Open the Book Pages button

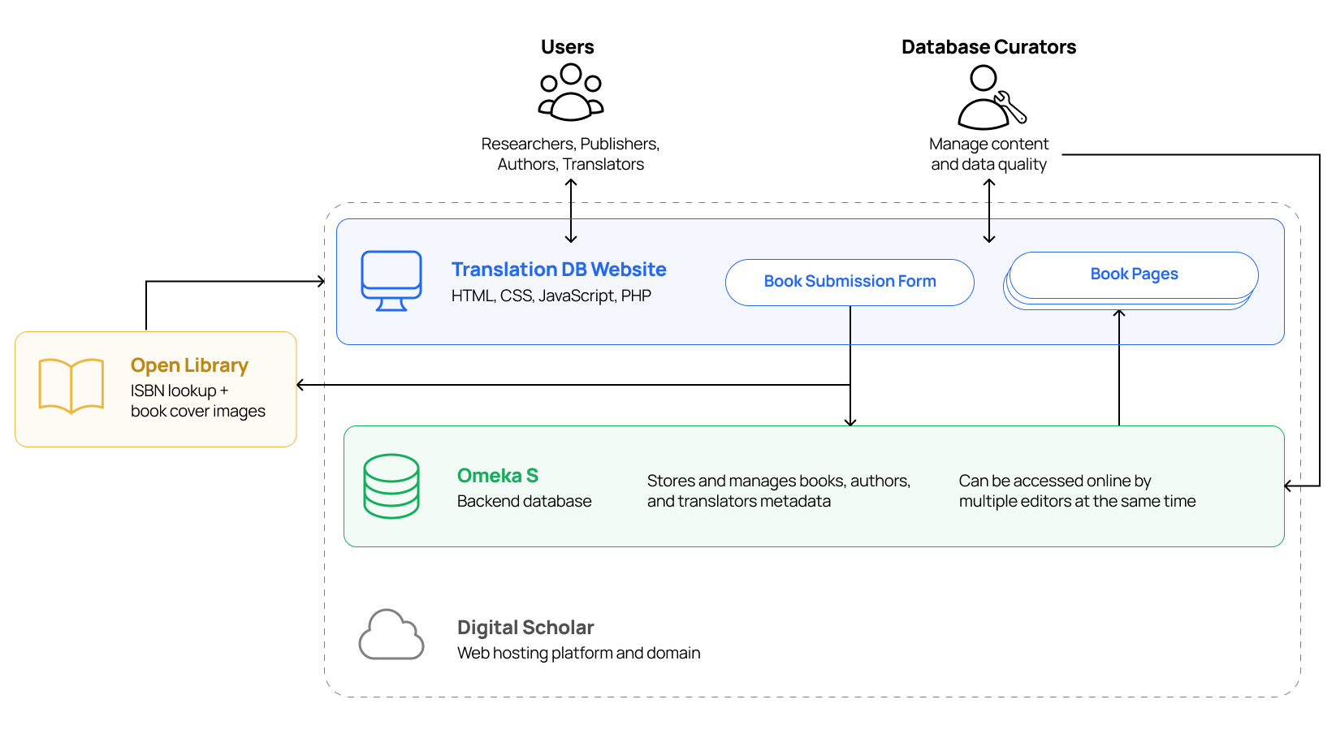1134,274
